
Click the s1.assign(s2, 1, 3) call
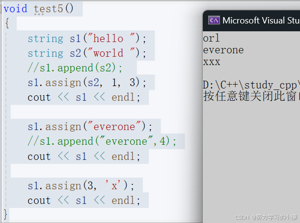(87, 83)
